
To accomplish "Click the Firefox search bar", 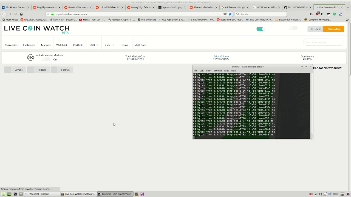I will point(261,14).
